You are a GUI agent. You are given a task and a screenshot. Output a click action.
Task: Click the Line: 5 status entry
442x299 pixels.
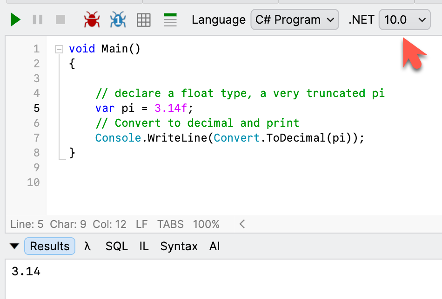click(x=27, y=224)
